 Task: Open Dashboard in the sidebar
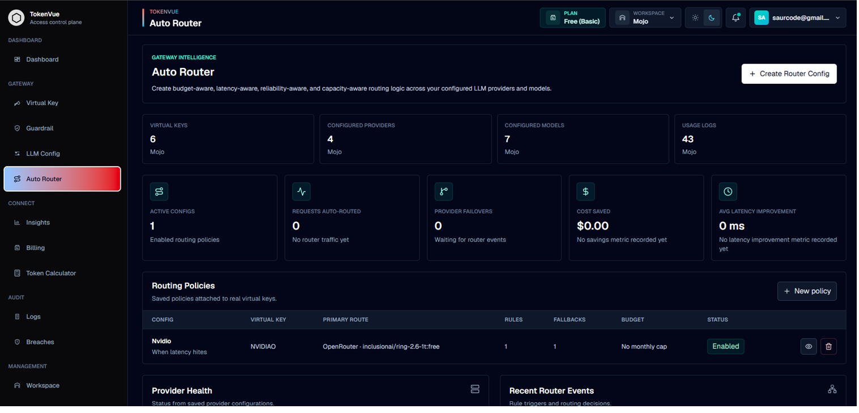click(62, 59)
